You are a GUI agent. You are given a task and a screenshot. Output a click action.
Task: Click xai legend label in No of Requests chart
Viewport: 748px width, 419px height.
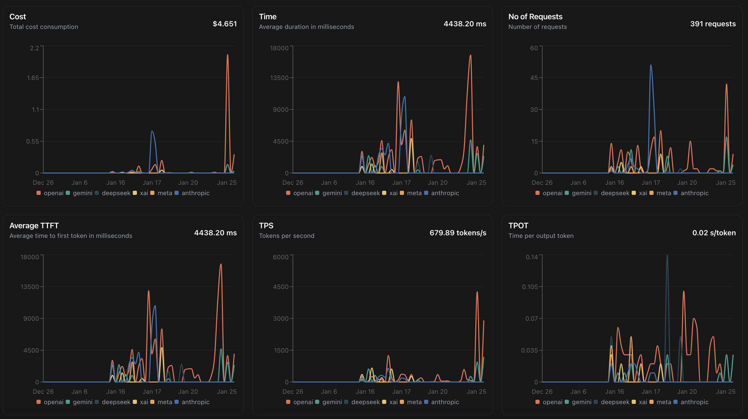coord(643,193)
